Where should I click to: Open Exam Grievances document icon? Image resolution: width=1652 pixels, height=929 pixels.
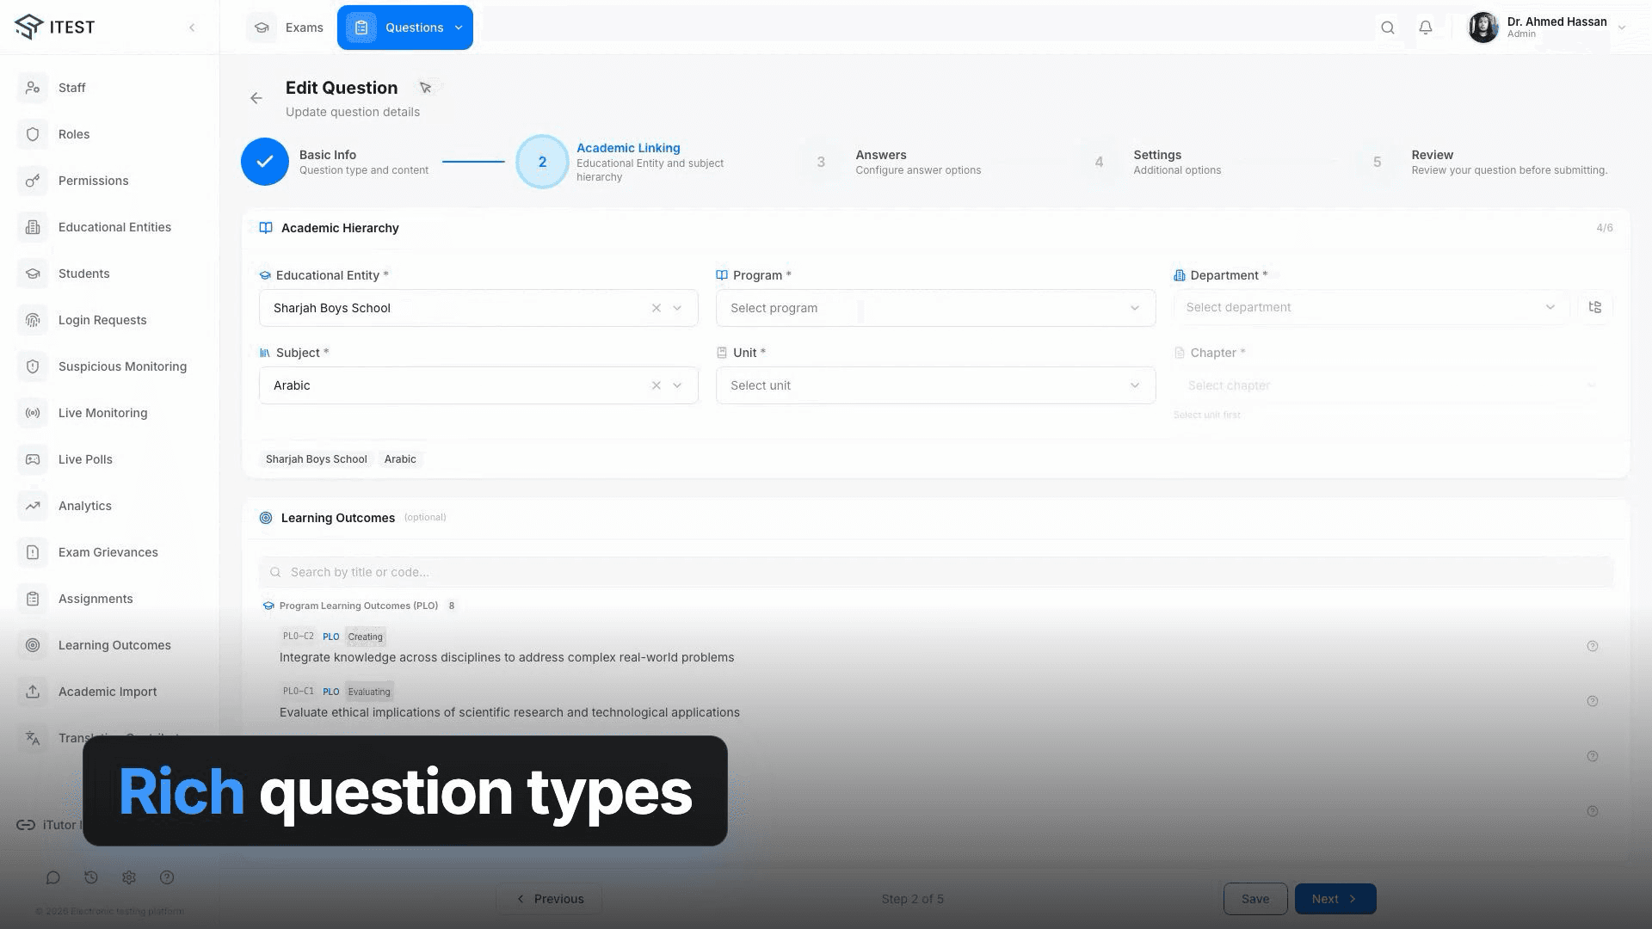click(x=33, y=552)
